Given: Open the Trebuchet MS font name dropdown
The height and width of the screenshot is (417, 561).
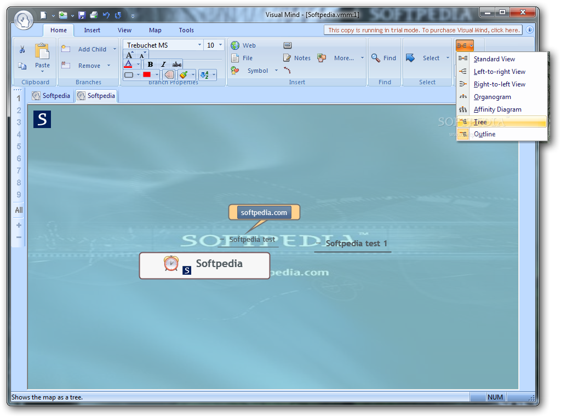Looking at the screenshot, I should pyautogui.click(x=199, y=45).
